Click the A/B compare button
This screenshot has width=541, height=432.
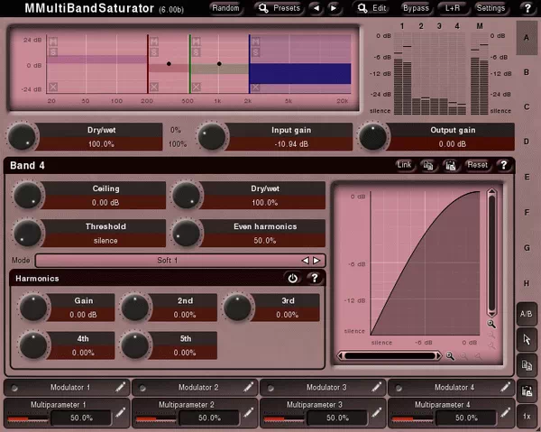[x=527, y=314]
